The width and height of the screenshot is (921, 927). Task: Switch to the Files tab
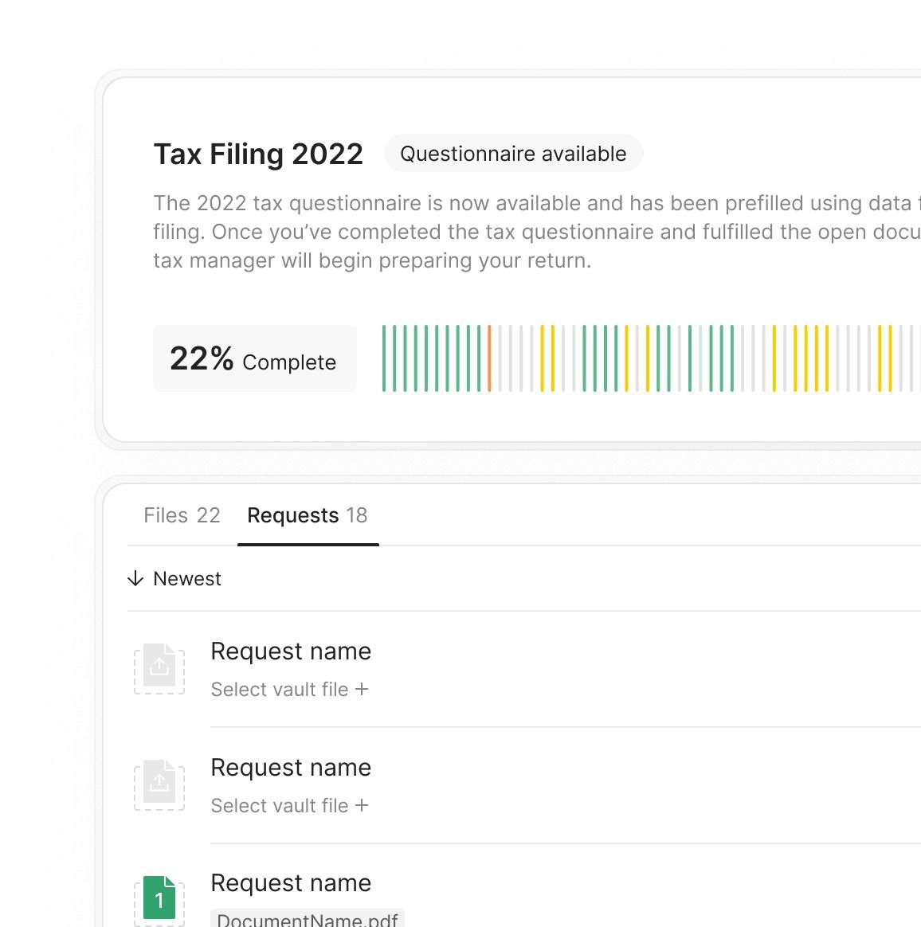[182, 515]
